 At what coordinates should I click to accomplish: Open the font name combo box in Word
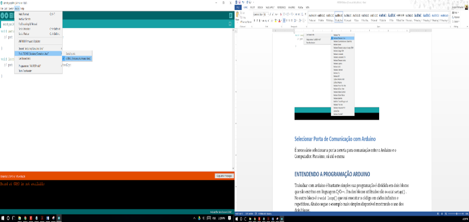[x=259, y=14]
